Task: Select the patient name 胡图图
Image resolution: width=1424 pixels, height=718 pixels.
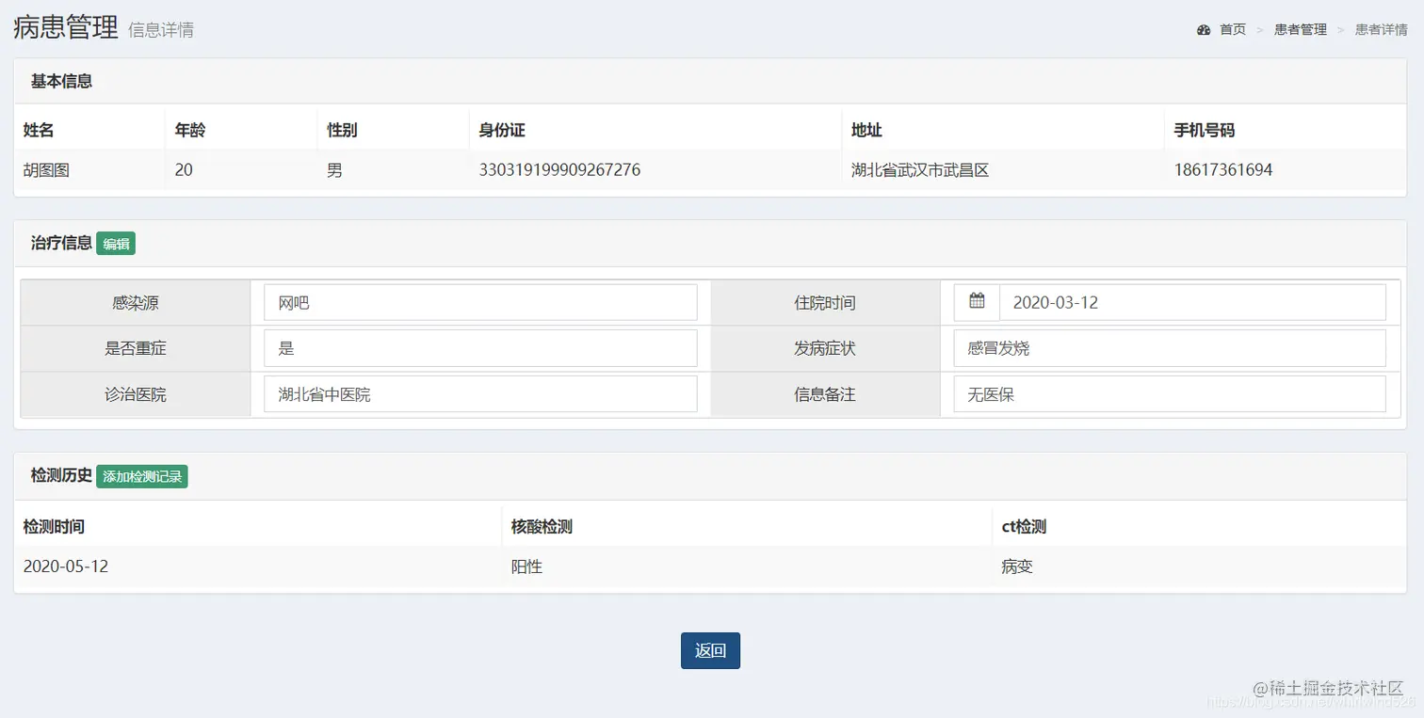Action: coord(47,170)
